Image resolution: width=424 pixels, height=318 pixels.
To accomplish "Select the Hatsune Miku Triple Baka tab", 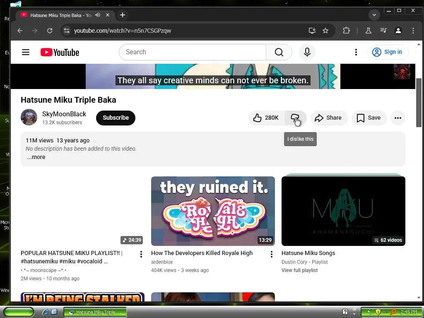I will click(x=64, y=15).
